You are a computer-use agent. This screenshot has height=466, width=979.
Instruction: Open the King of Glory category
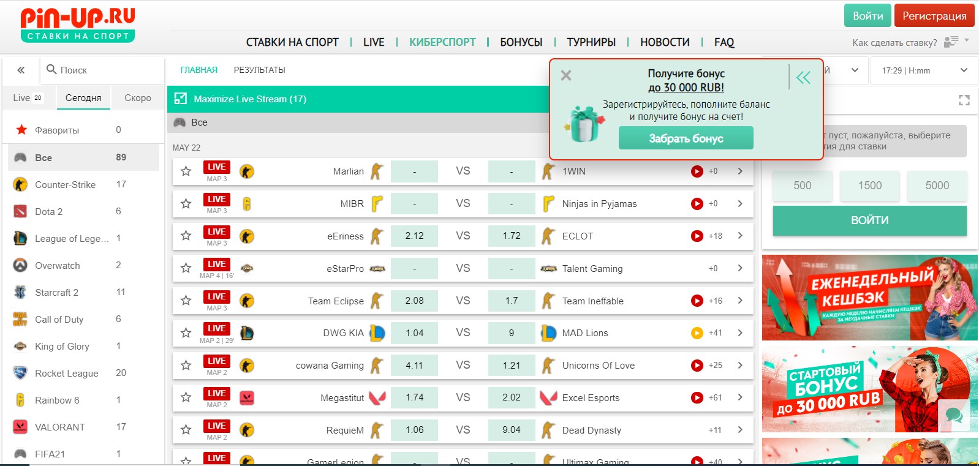pos(83,346)
